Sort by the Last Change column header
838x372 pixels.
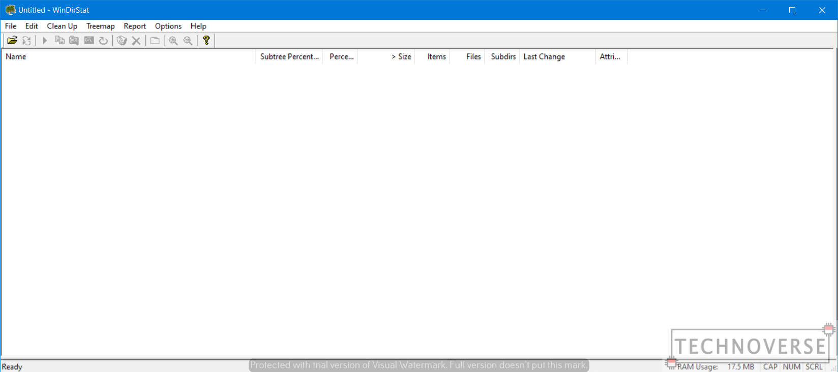click(x=557, y=56)
